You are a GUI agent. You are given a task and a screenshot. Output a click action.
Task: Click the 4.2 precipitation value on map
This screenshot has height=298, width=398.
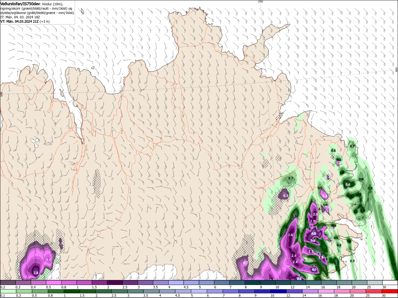point(313,233)
